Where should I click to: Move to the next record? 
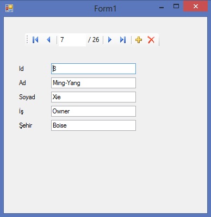[110, 40]
